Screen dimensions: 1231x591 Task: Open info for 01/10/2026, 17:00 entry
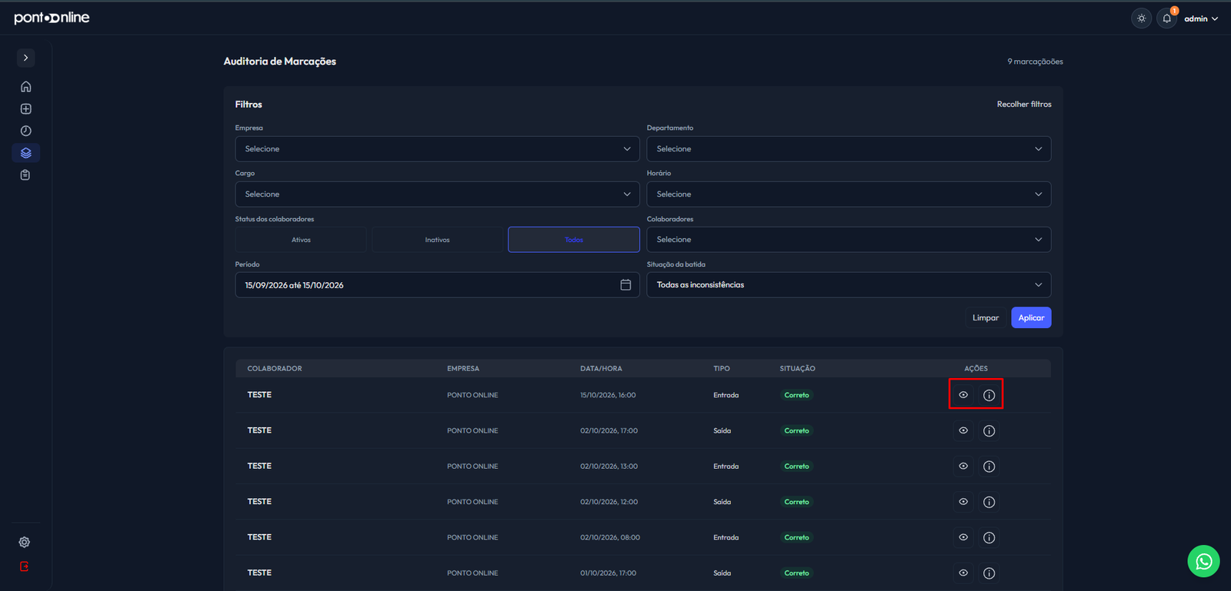point(989,573)
